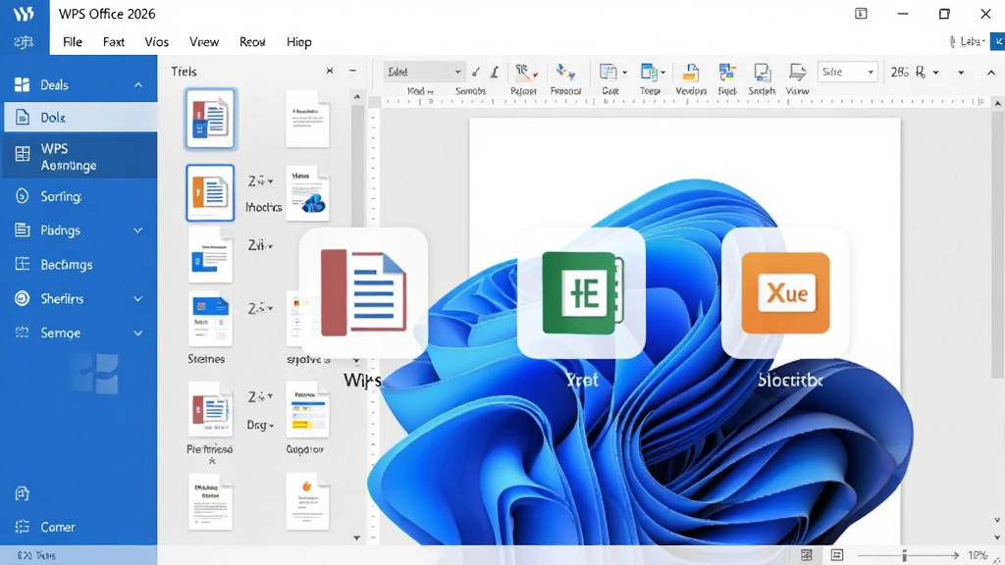
Task: Toggle italic formatting icon
Action: [x=495, y=73]
